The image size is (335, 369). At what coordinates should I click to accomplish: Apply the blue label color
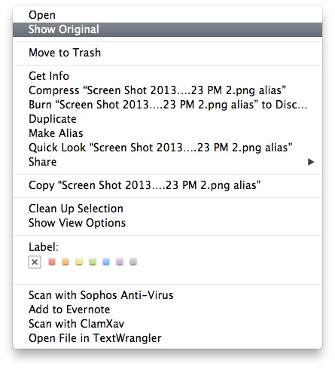pyautogui.click(x=106, y=262)
